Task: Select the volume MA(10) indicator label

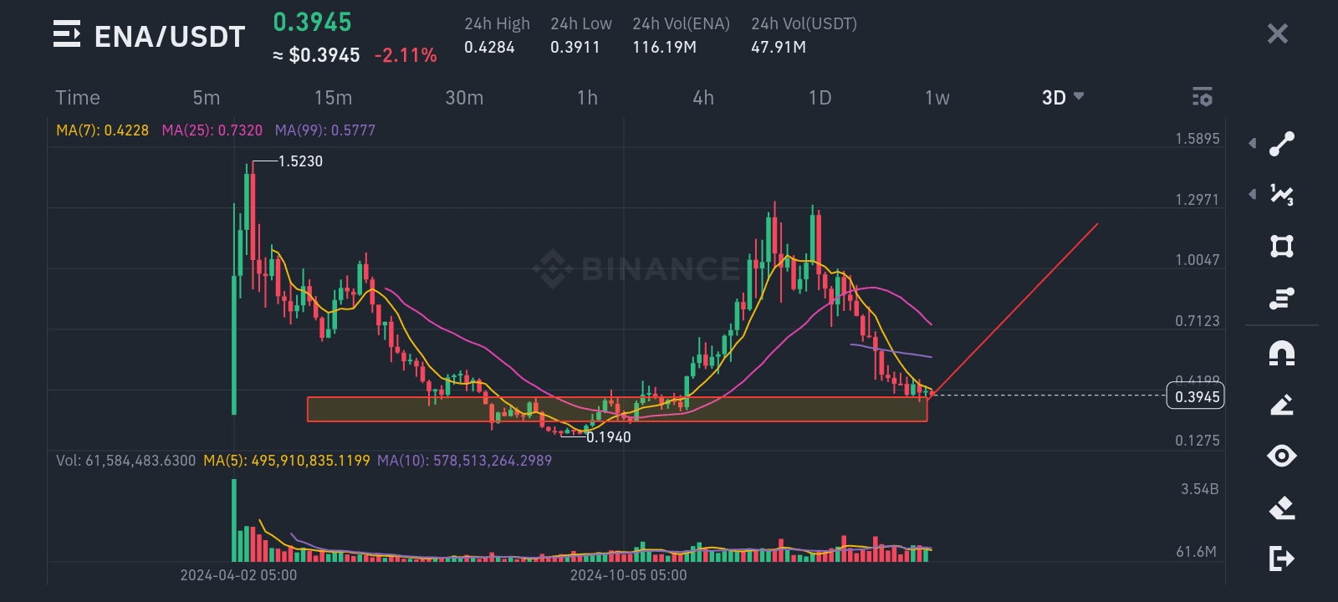Action: point(464,461)
